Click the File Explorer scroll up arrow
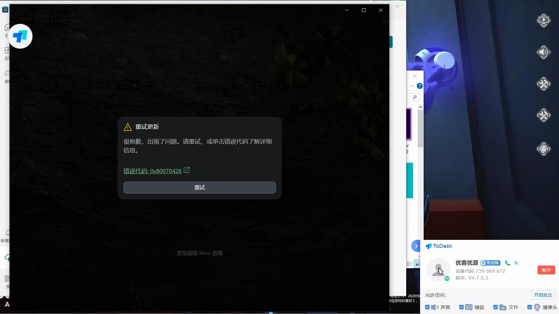The image size is (559, 314). 420,107
